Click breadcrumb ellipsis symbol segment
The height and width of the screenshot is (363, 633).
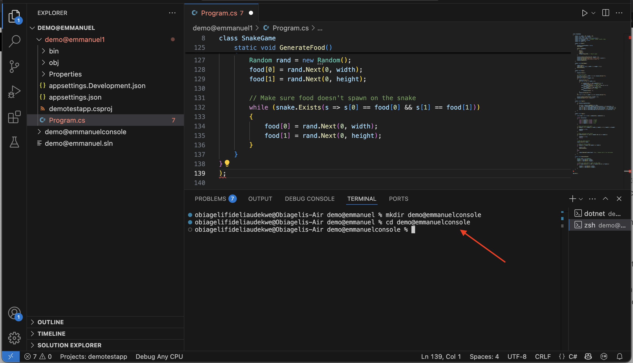(320, 28)
